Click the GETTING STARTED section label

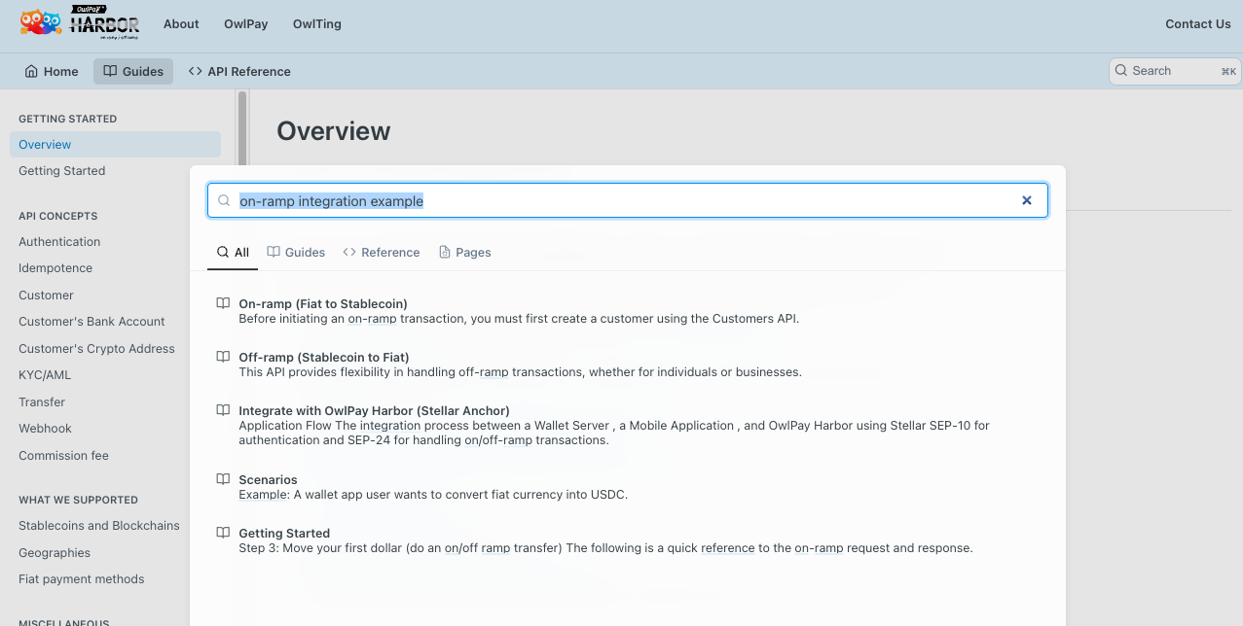point(67,119)
